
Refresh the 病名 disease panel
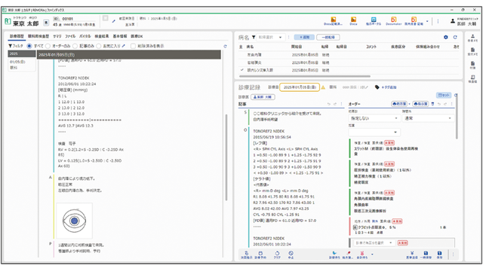[455, 37]
